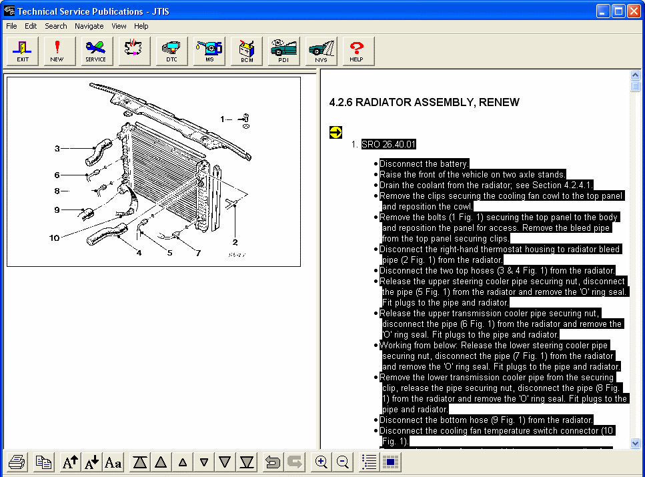Click callout number 10 in the diagram
This screenshot has width=645, height=477.
54,238
